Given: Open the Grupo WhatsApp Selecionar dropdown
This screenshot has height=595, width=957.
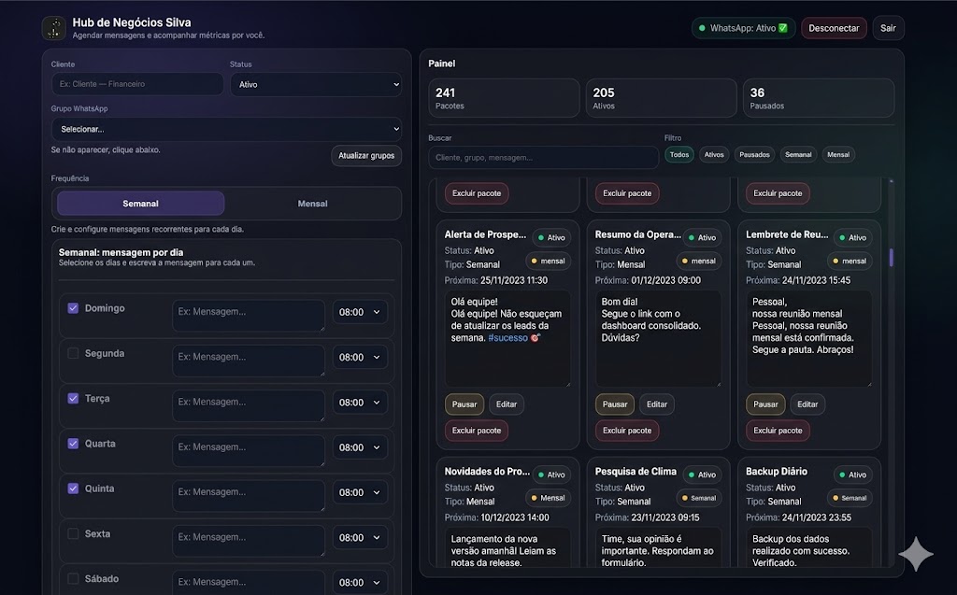Looking at the screenshot, I should pyautogui.click(x=225, y=129).
